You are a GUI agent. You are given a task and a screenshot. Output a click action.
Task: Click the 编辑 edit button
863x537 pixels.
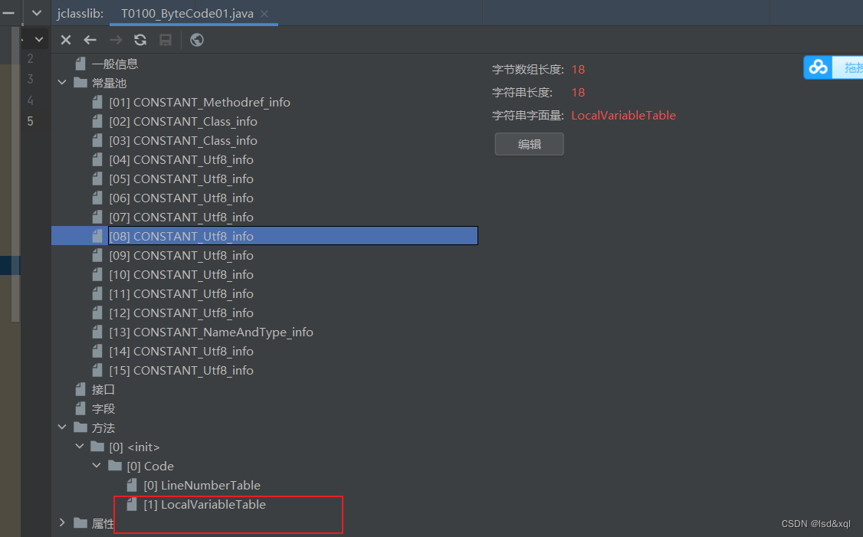point(529,144)
